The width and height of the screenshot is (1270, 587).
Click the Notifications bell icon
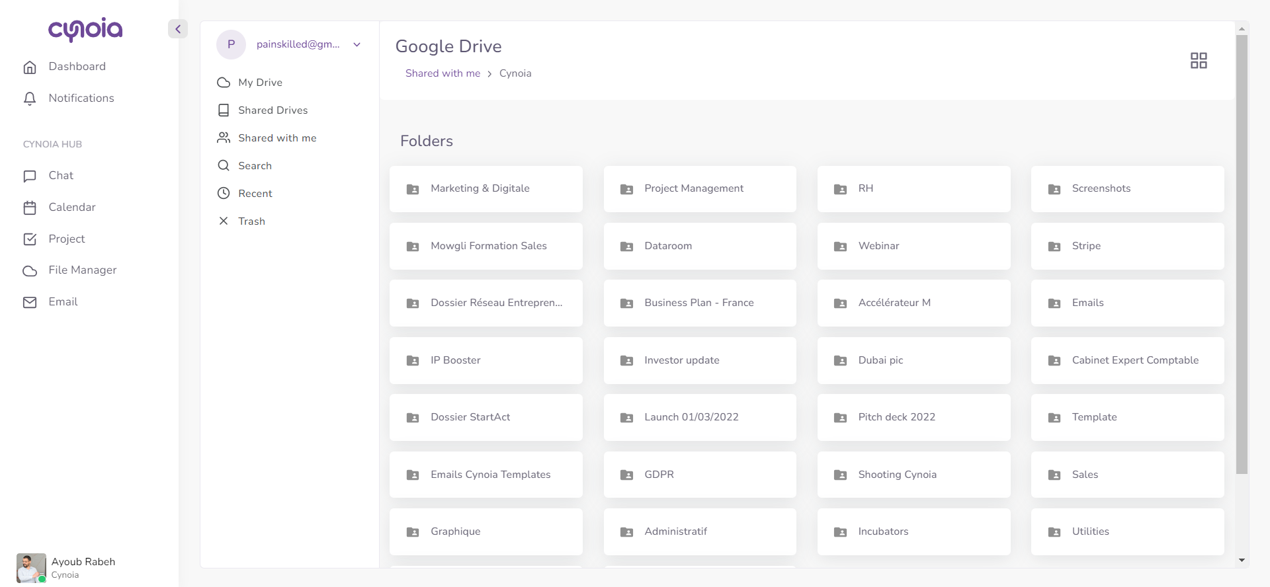(x=30, y=98)
